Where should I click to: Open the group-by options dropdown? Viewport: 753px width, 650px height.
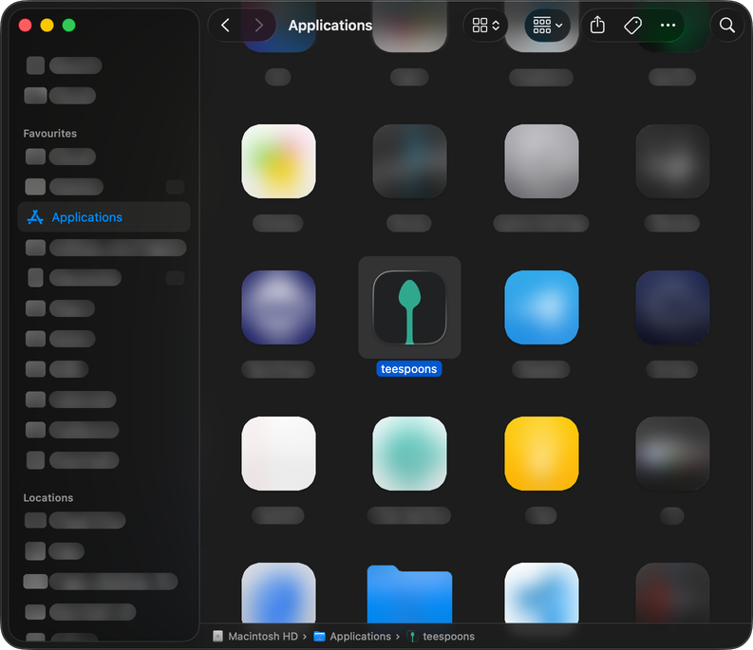[x=548, y=25]
